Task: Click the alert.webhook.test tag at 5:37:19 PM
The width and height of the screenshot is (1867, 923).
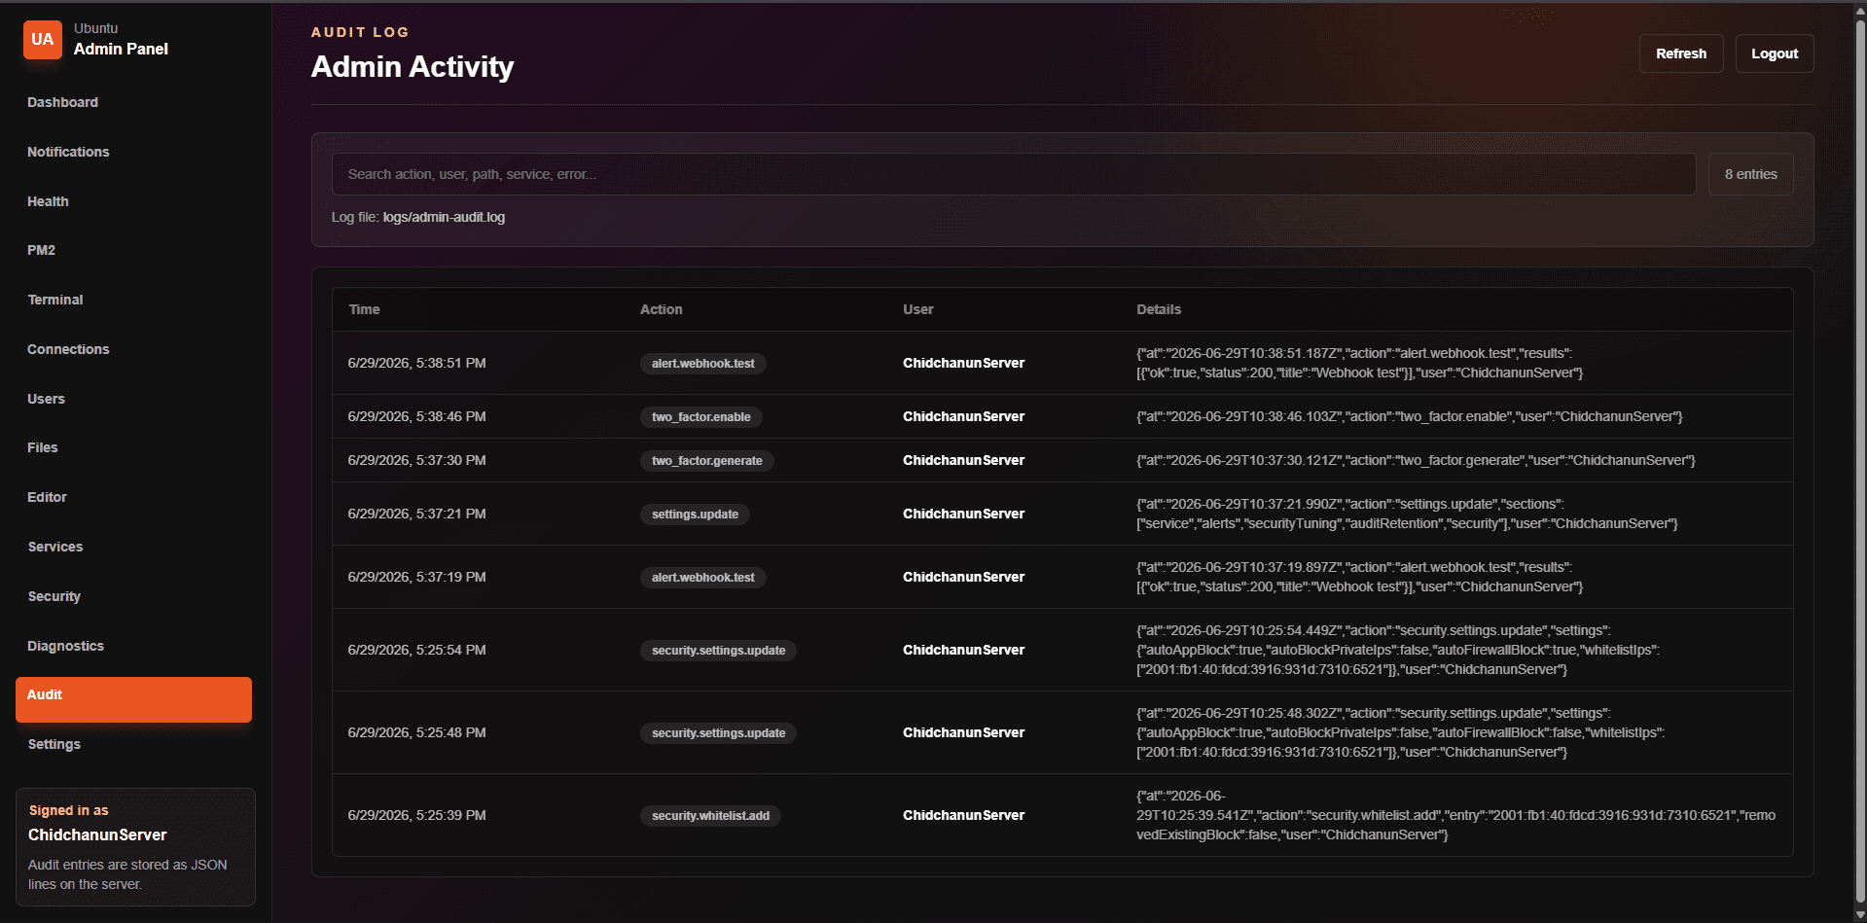Action: tap(702, 578)
